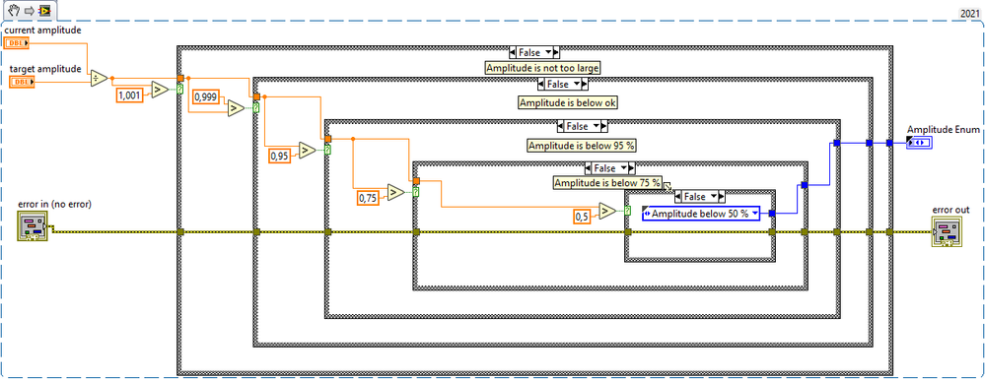The width and height of the screenshot is (985, 379).
Task: Click the 'Amplitude is not too large' label
Action: [x=543, y=68]
